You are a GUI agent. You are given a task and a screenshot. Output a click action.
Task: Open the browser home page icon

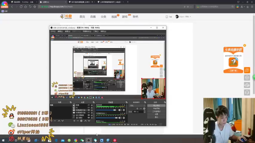point(25,7)
